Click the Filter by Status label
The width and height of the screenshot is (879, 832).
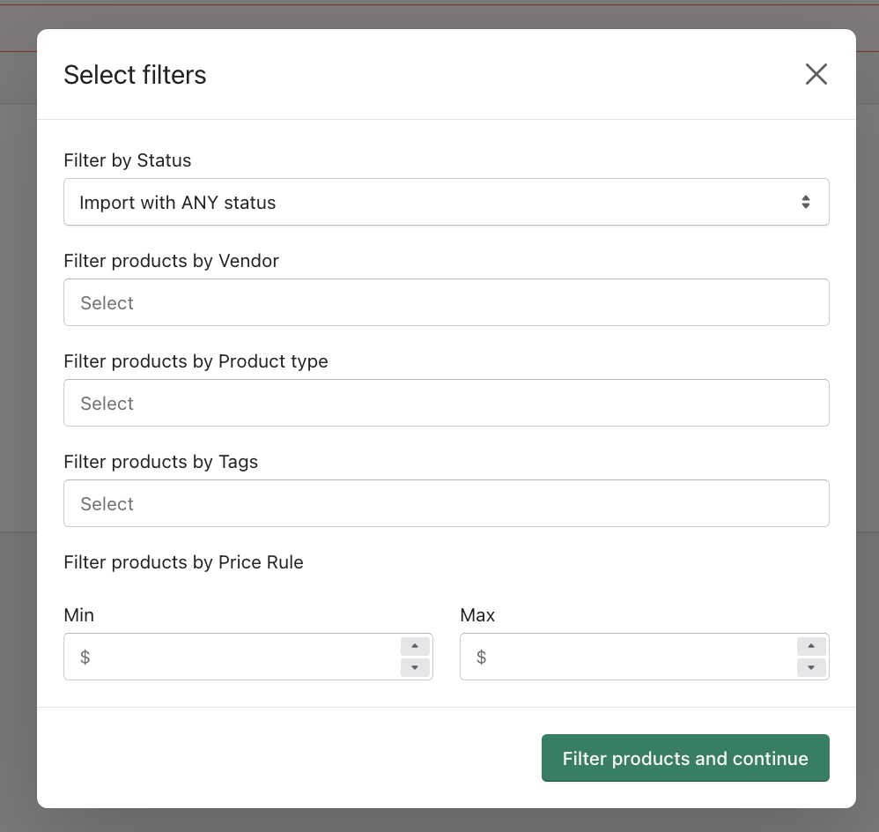128,160
